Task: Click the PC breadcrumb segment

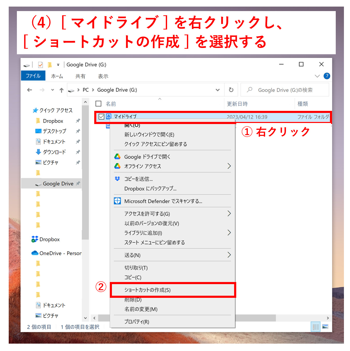Action: 86,90
